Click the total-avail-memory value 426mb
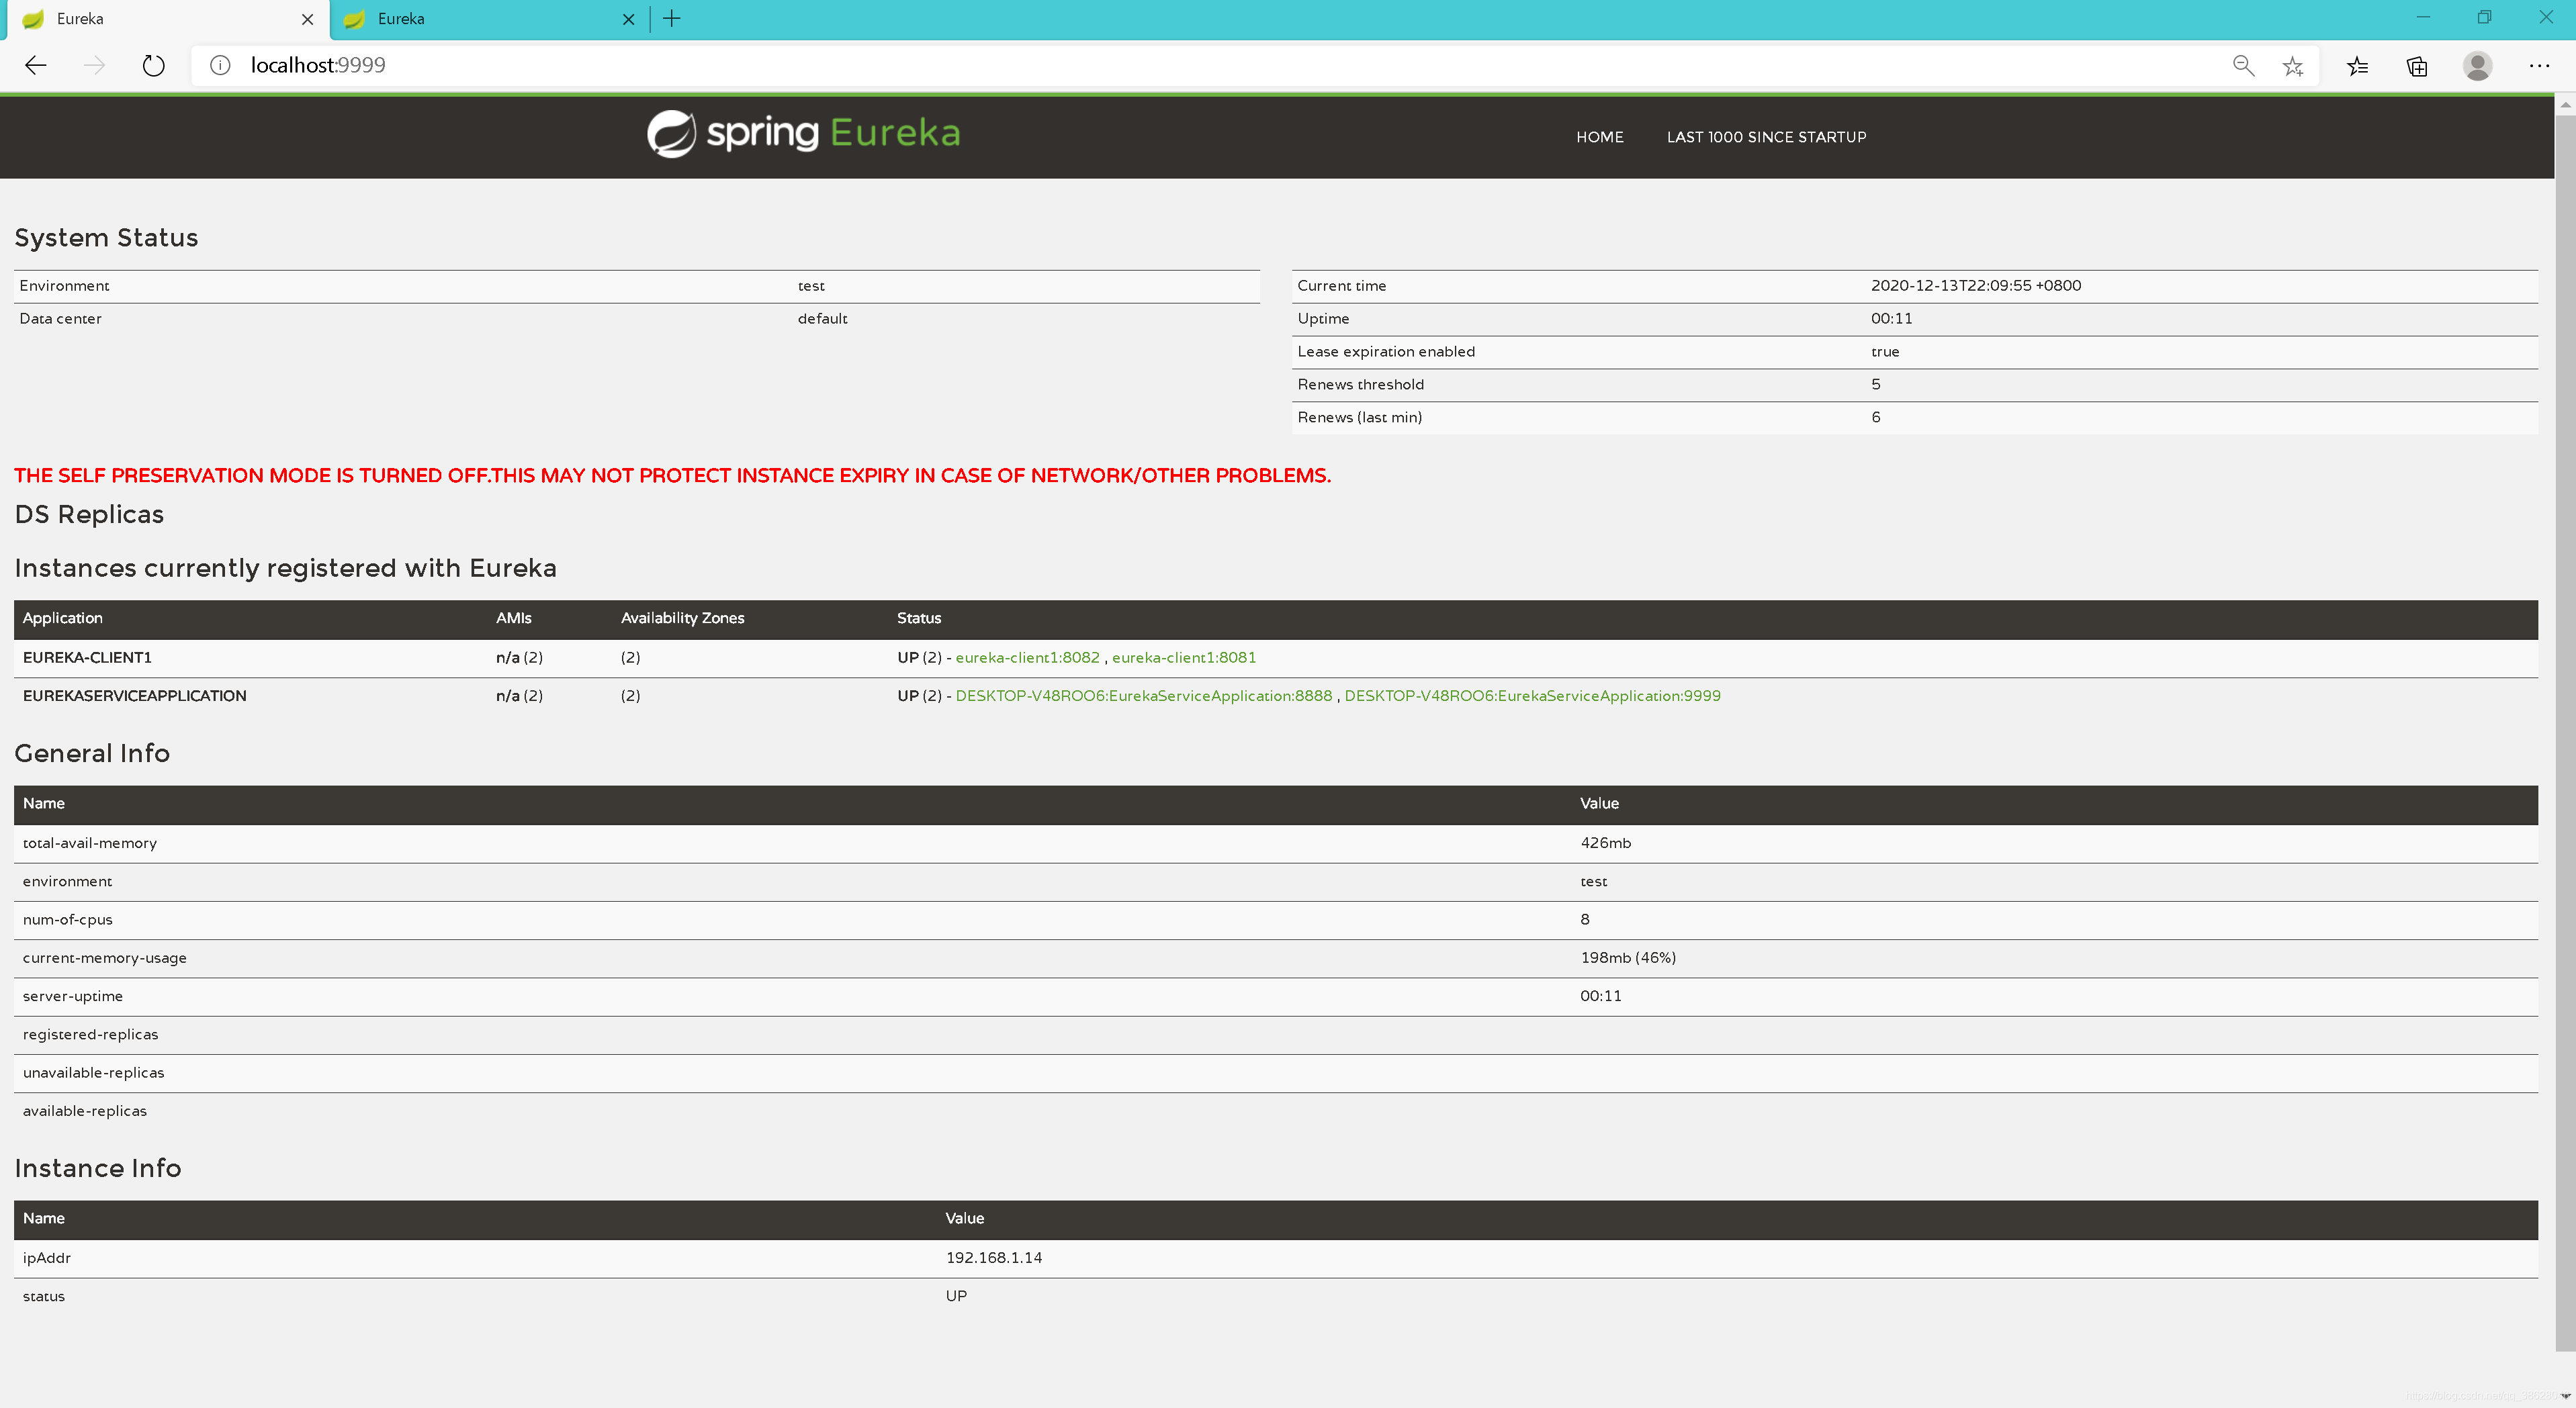Viewport: 2576px width, 1408px height. click(x=1605, y=843)
